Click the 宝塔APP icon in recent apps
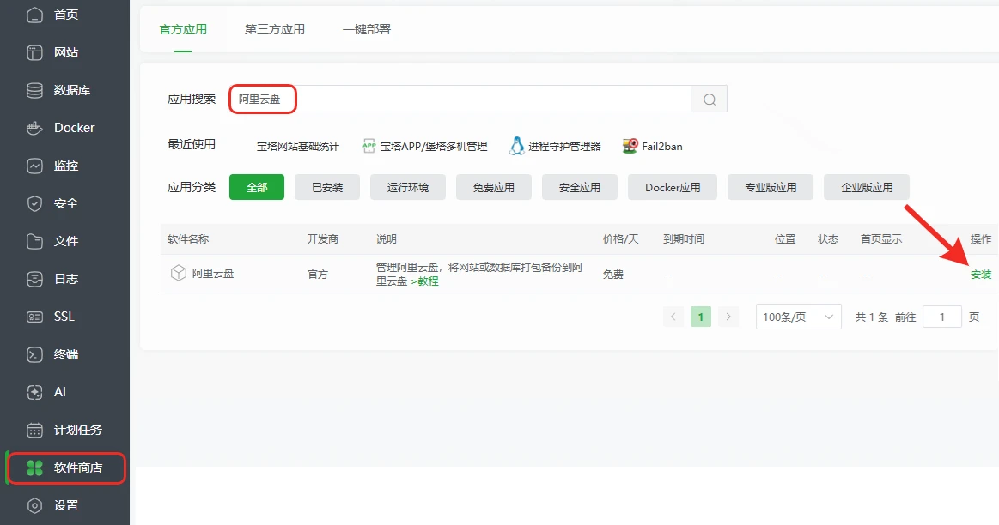The height and width of the screenshot is (525, 999). 369,147
